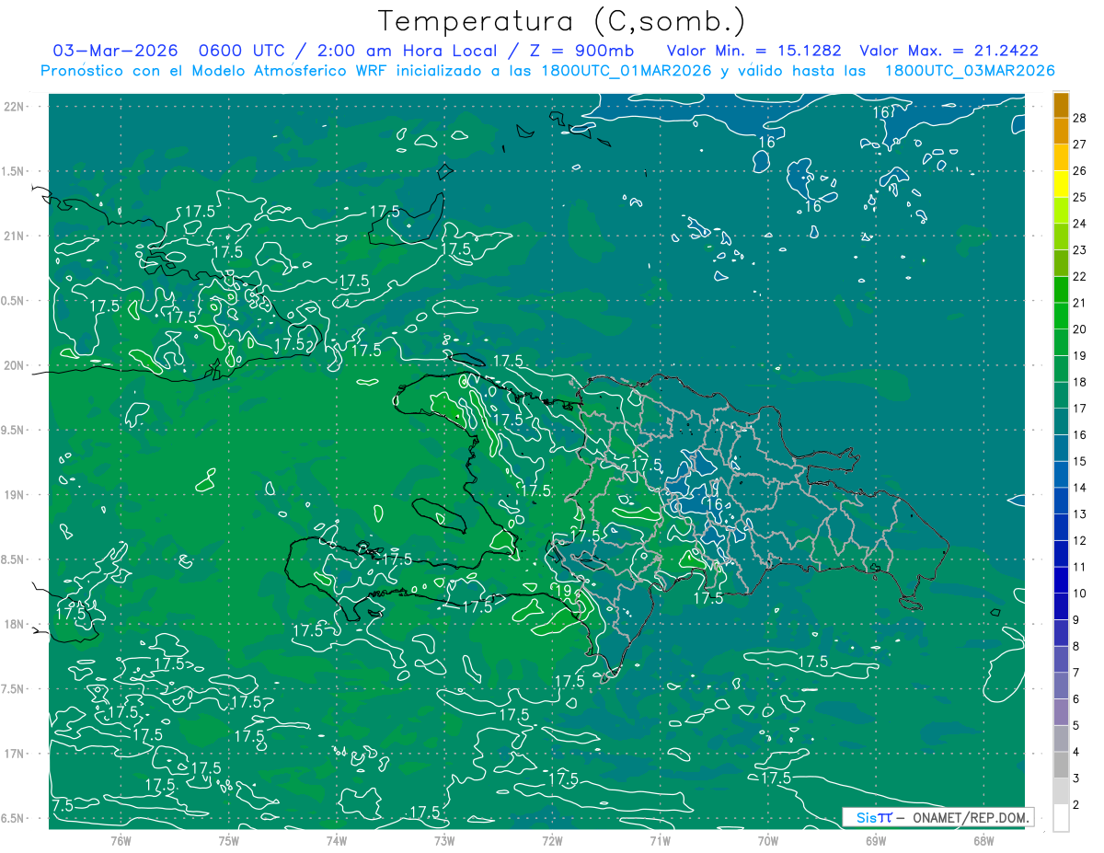Click color scale number "21"

pos(1080,303)
